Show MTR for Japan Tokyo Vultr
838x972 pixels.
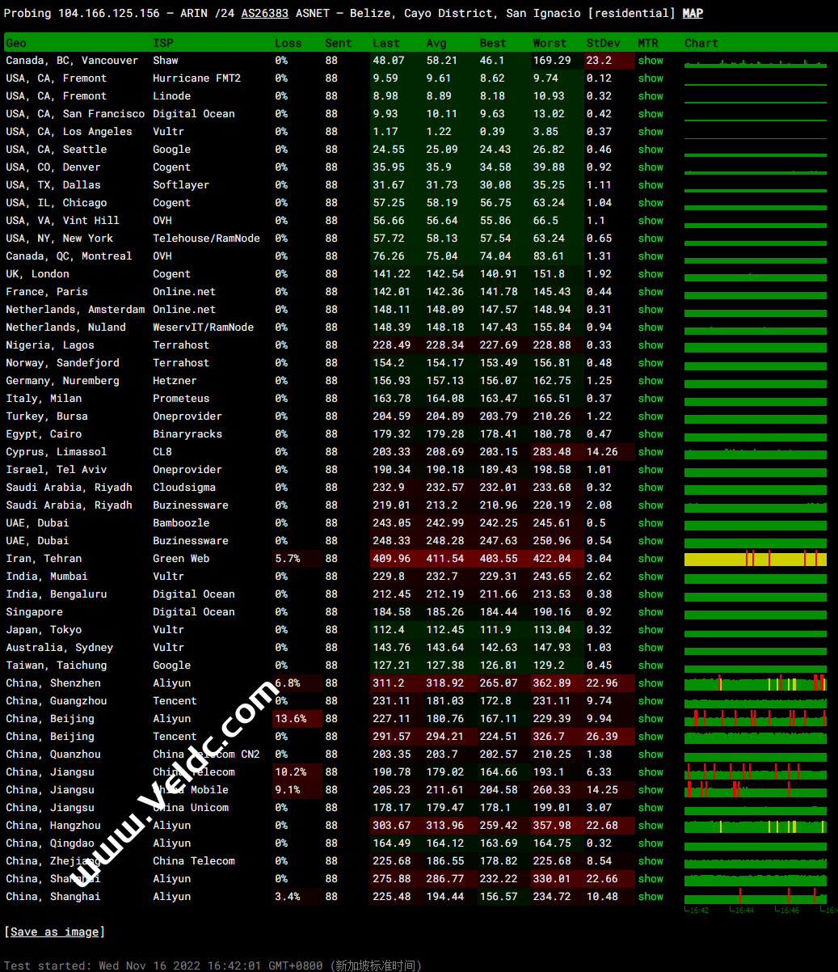point(651,630)
